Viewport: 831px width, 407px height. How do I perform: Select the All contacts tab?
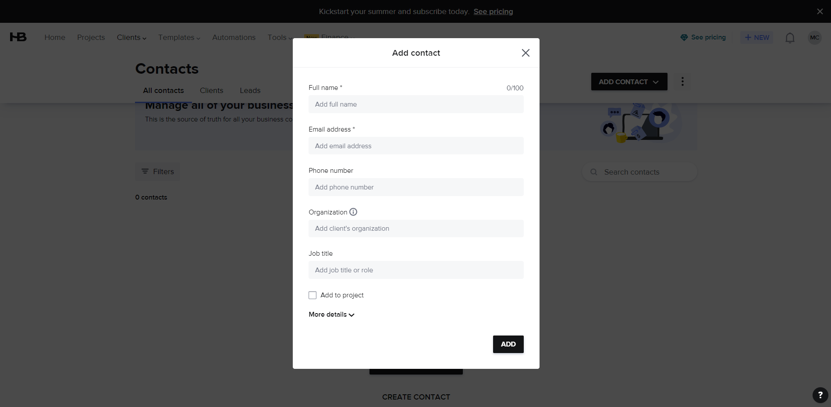[163, 90]
